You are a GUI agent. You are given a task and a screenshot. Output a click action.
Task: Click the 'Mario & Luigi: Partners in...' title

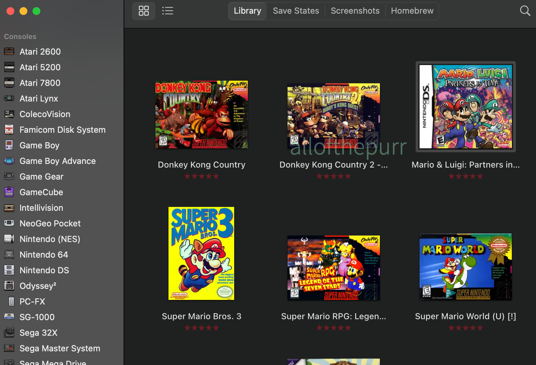(x=466, y=165)
